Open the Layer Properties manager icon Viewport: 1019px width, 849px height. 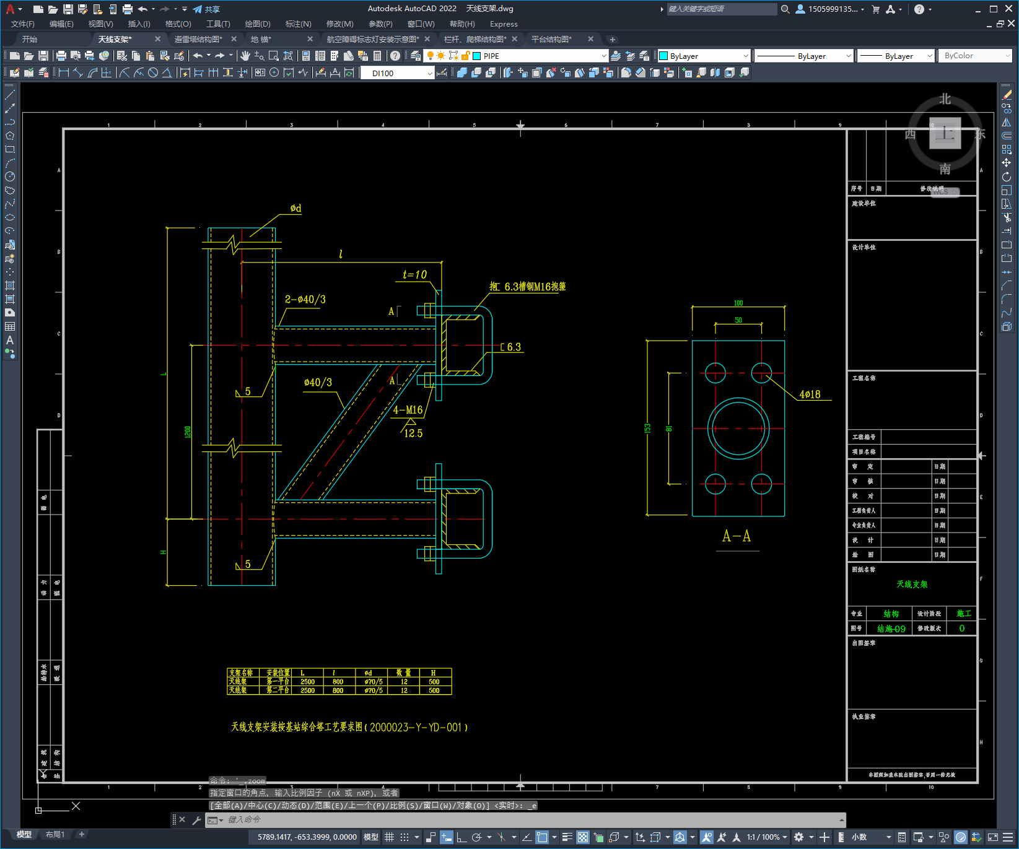coord(416,56)
